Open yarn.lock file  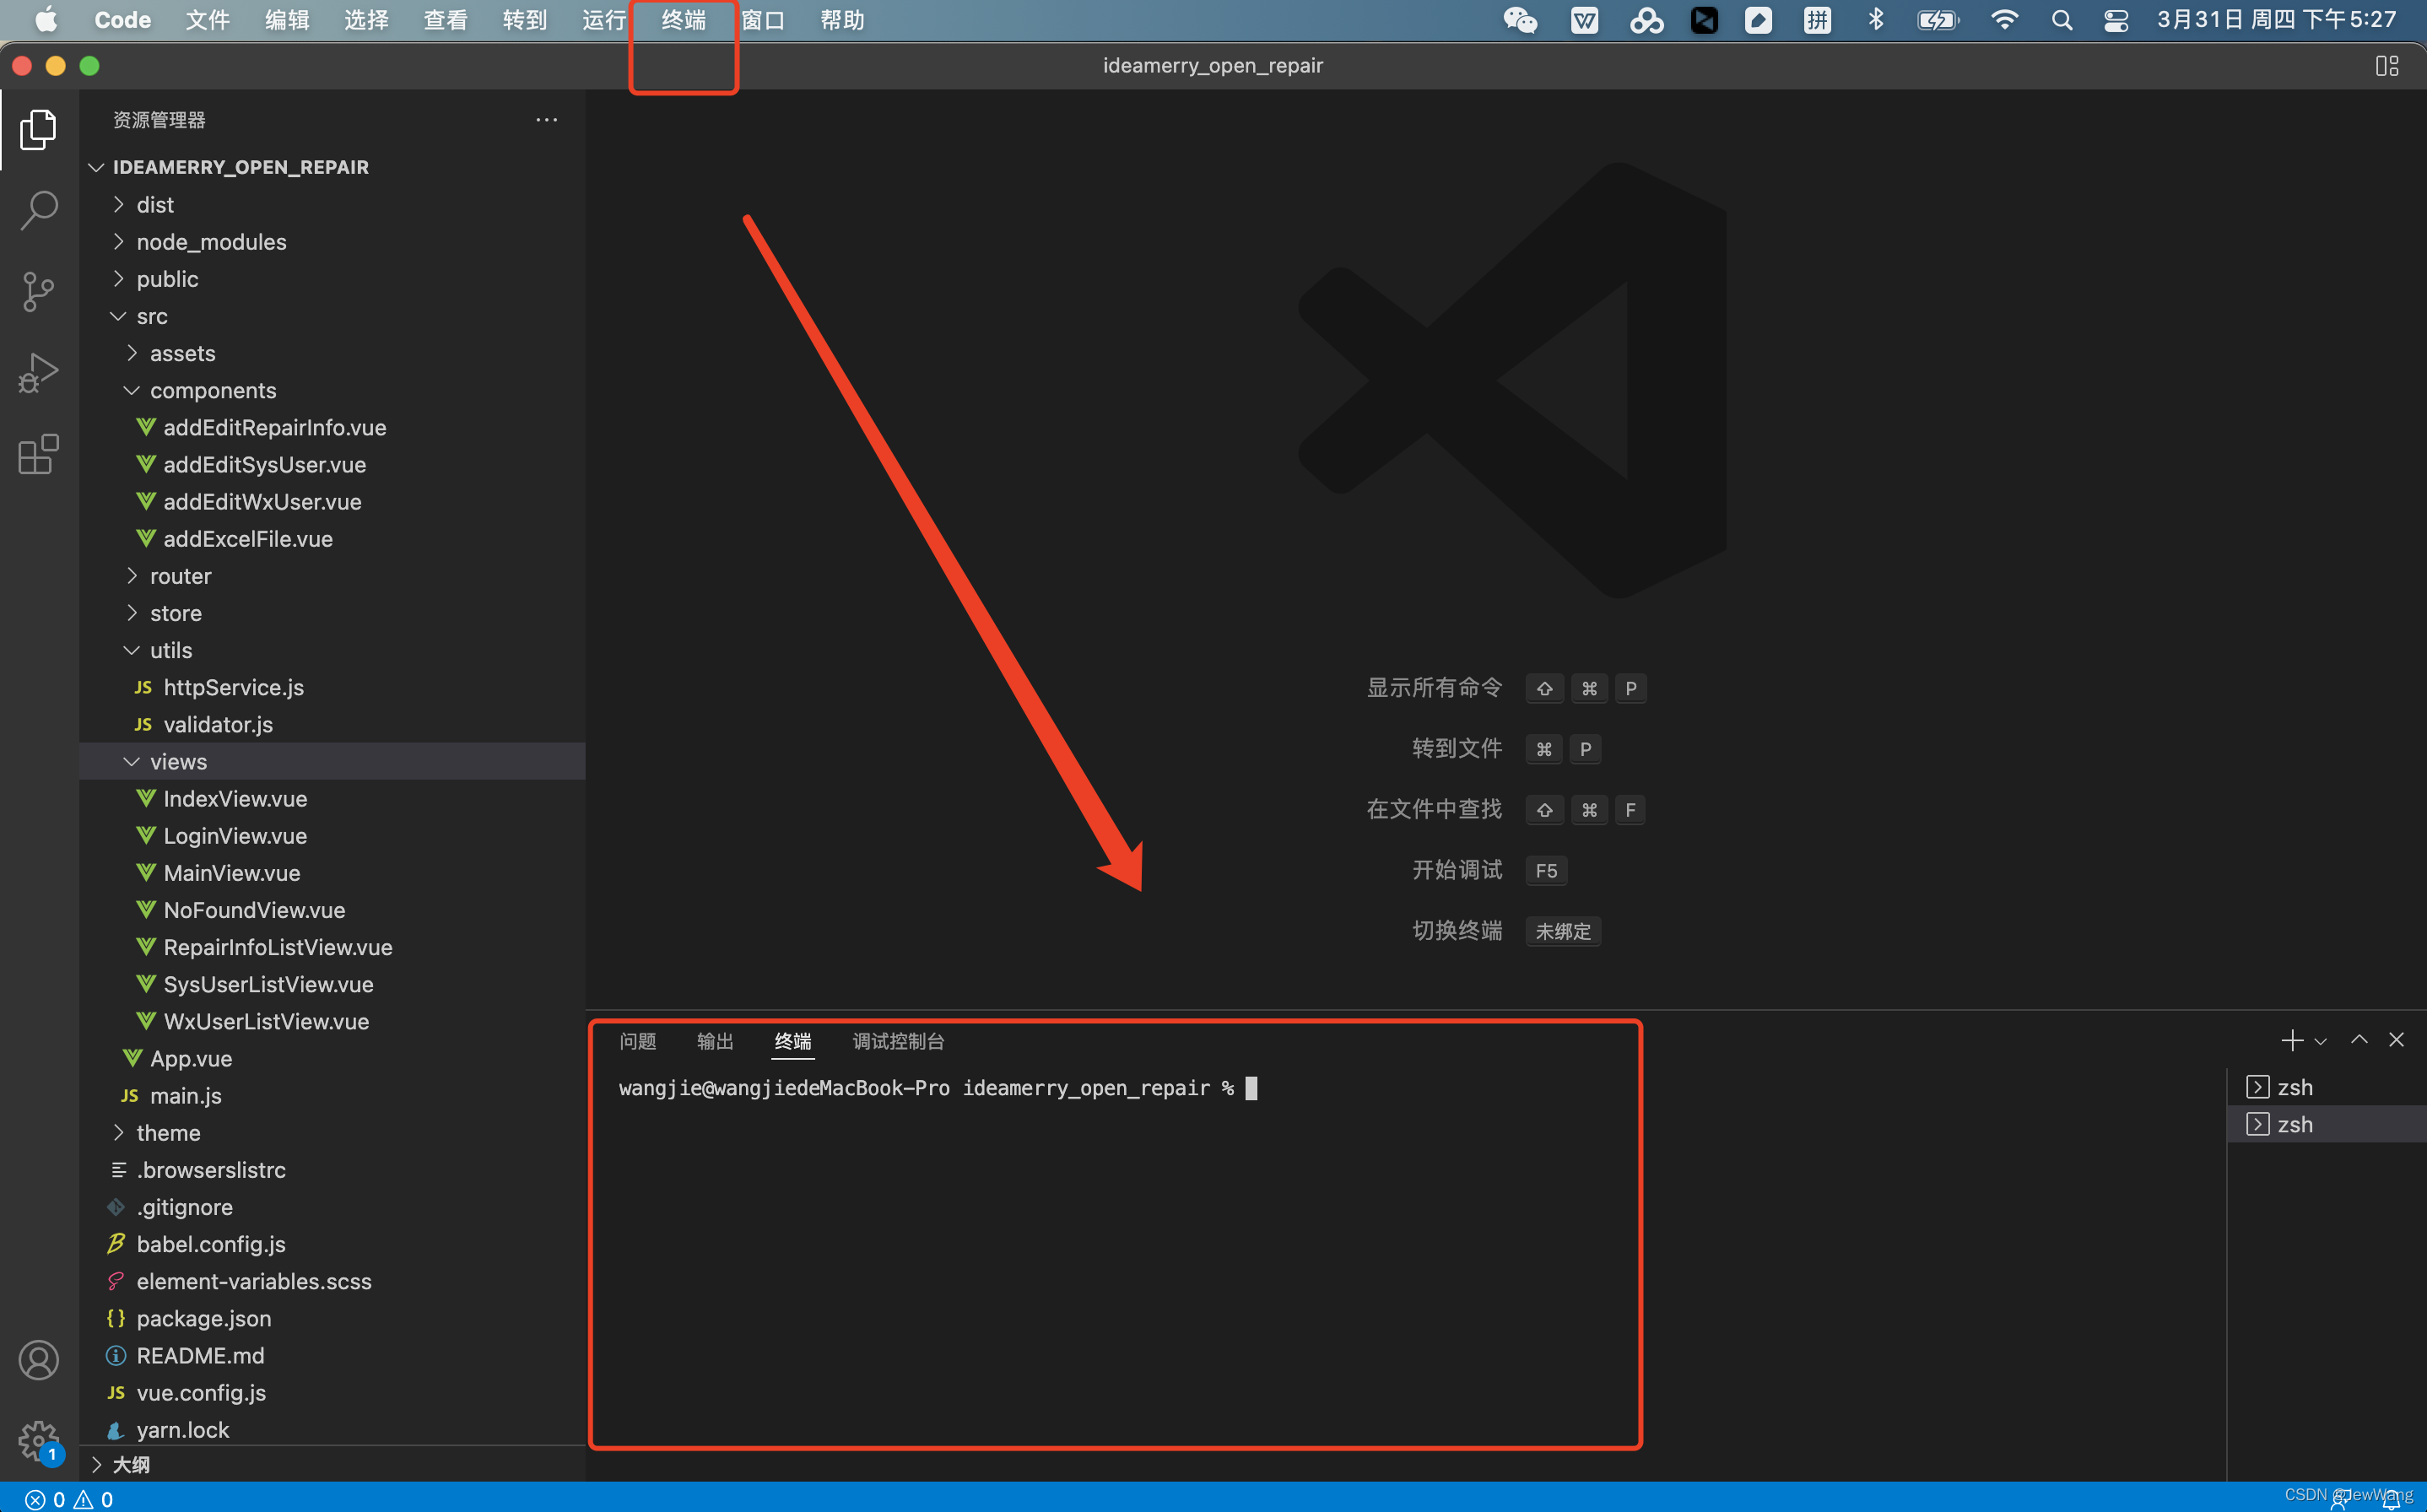pos(332,1430)
